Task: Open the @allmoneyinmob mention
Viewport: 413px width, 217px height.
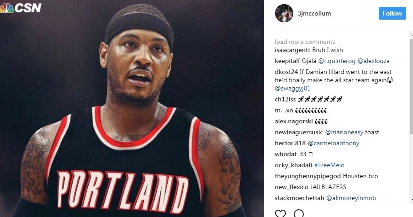Action: [351, 198]
